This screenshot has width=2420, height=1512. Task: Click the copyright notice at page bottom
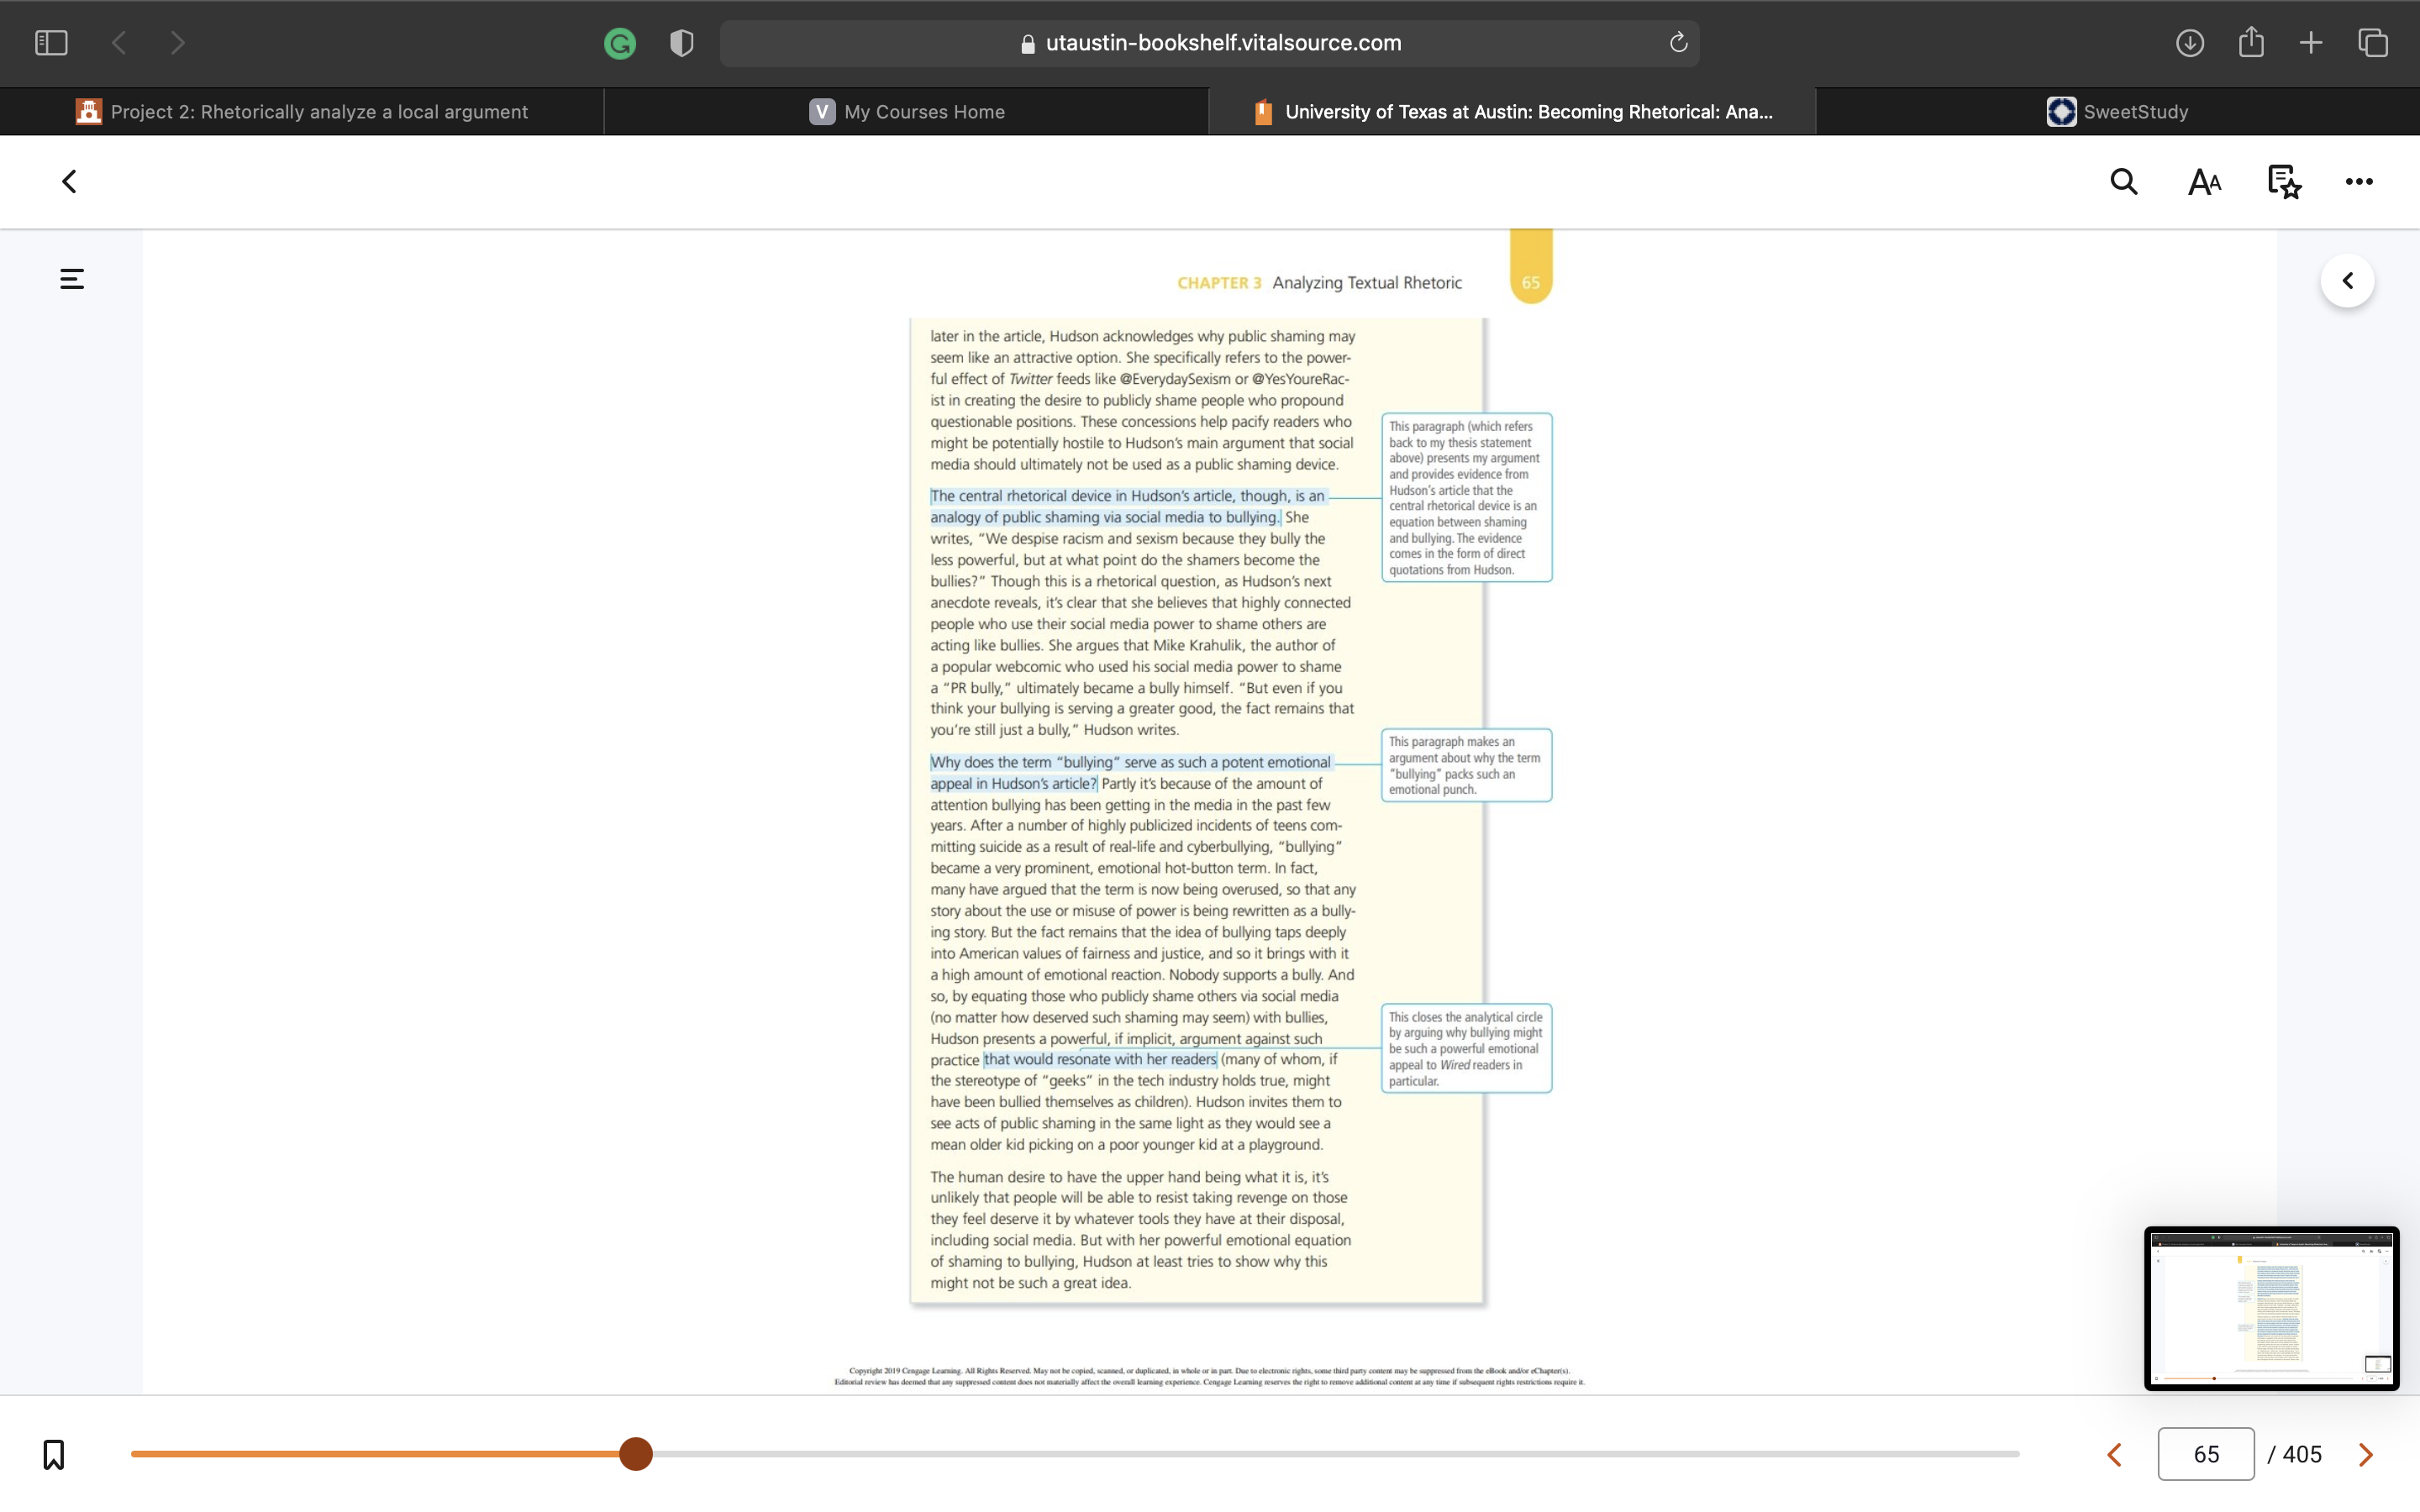[x=1209, y=1376]
